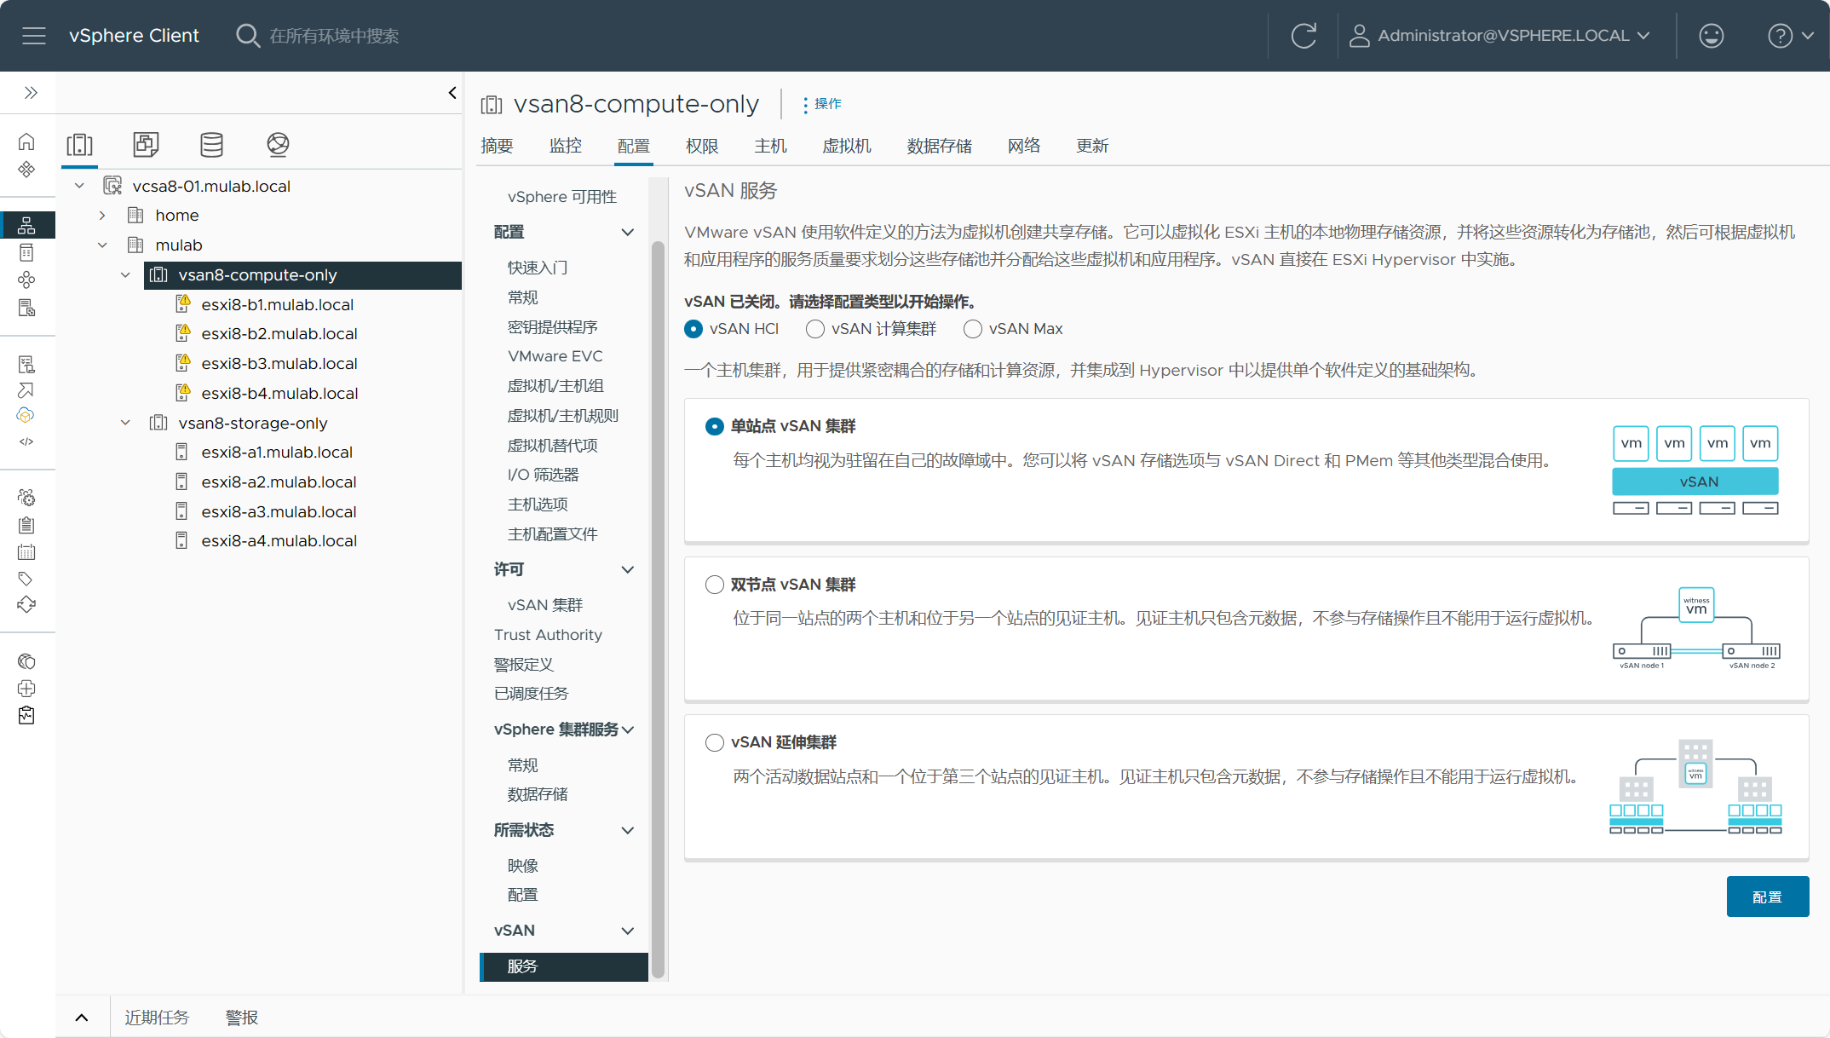
Task: Switch to the 权限 tab
Action: 702,146
